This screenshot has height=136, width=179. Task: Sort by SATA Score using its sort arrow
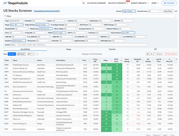tap(121, 60)
